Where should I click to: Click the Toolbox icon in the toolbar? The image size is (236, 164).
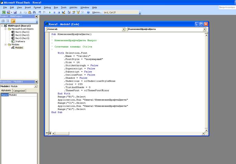click(83, 12)
